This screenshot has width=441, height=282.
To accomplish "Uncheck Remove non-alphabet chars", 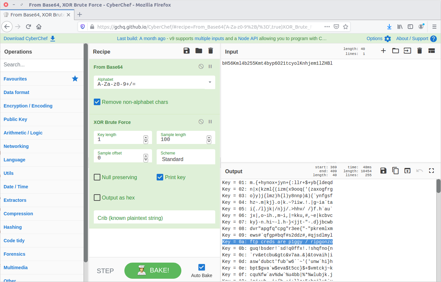I will [97, 102].
